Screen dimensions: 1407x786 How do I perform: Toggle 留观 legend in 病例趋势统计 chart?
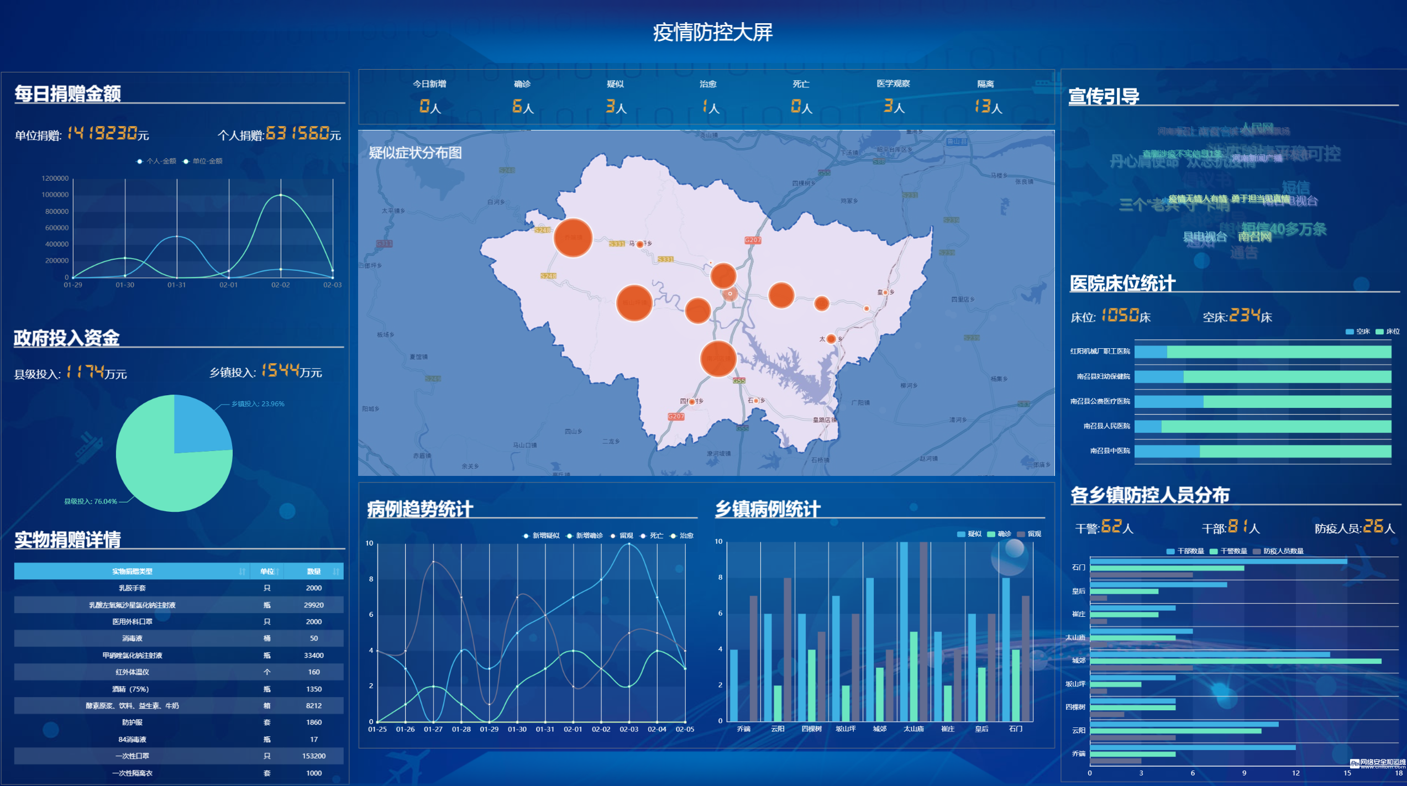pyautogui.click(x=622, y=536)
